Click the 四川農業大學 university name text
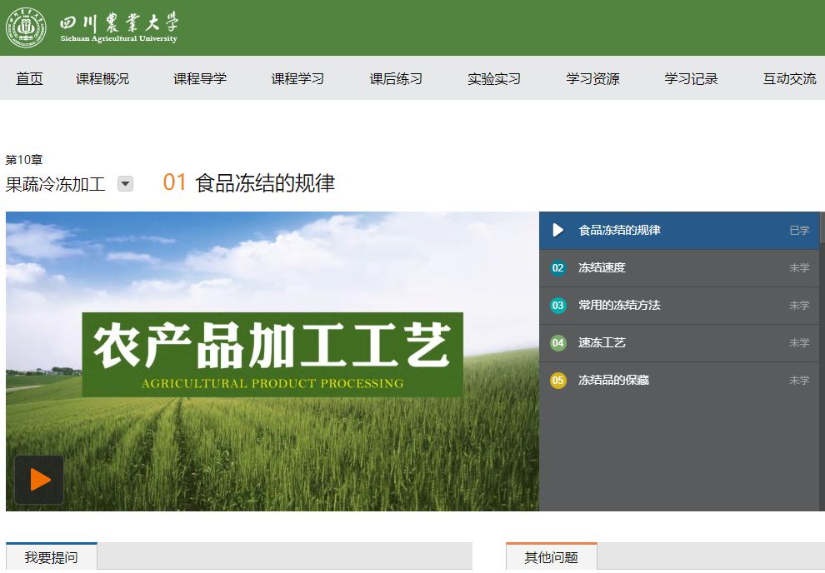This screenshot has height=573, width=825. pyautogui.click(x=119, y=22)
